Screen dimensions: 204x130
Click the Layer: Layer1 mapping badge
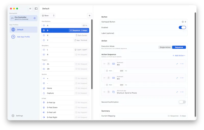click(x=81, y=50)
